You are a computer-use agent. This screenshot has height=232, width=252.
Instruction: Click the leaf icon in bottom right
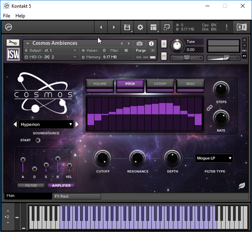coord(242,186)
